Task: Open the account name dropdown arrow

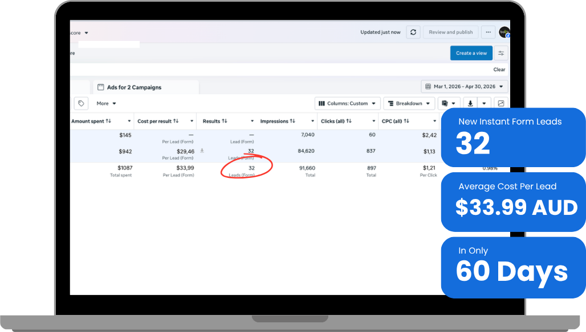Action: (x=86, y=33)
